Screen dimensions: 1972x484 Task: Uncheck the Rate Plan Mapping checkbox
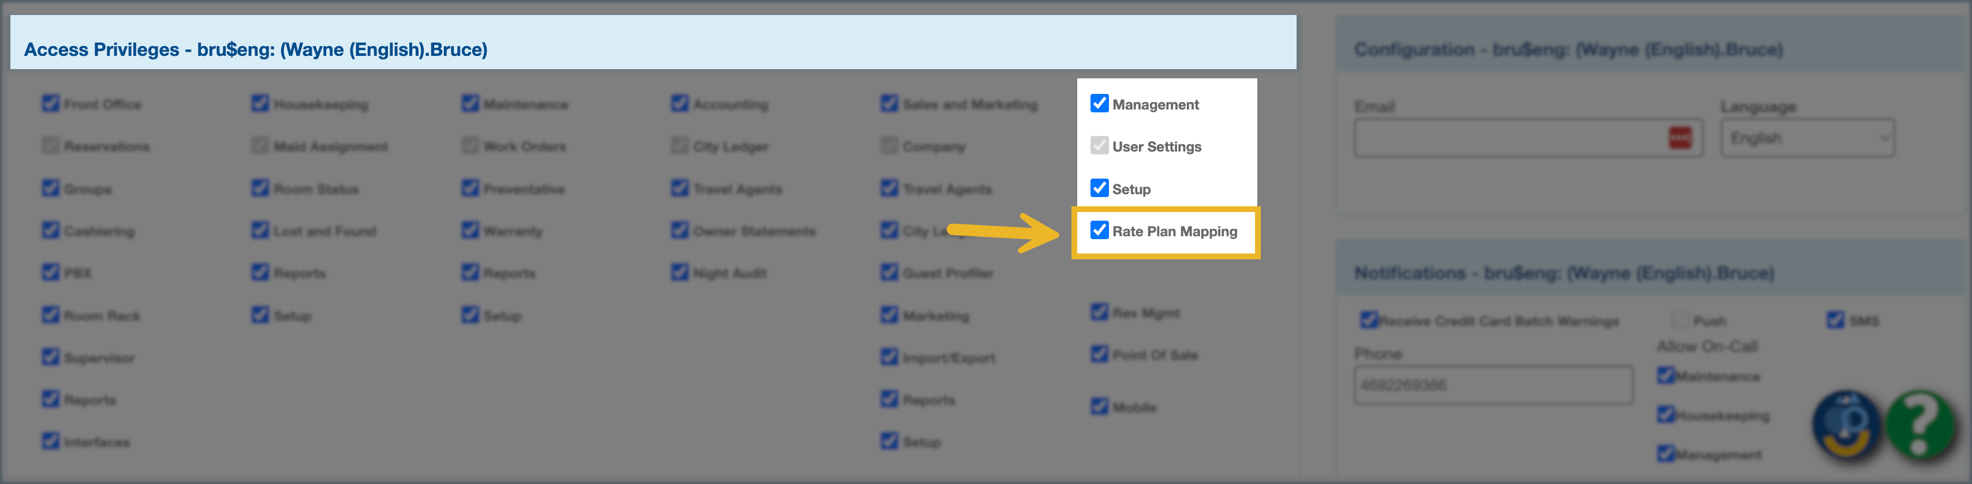pyautogui.click(x=1099, y=230)
